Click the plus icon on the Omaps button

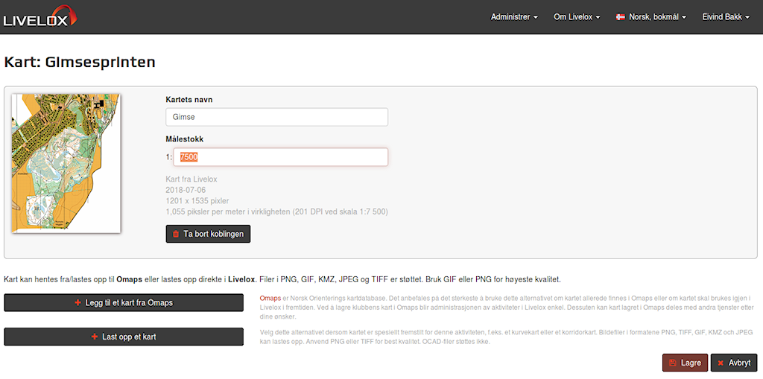[77, 302]
